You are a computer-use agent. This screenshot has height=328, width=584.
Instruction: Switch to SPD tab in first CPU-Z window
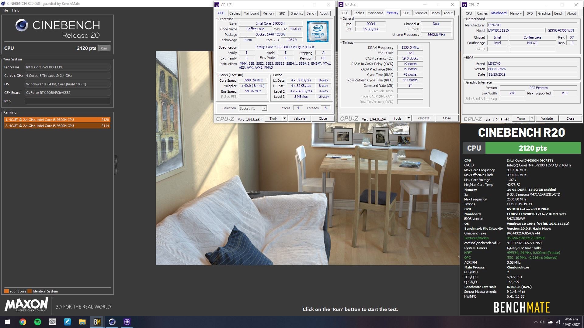282,13
